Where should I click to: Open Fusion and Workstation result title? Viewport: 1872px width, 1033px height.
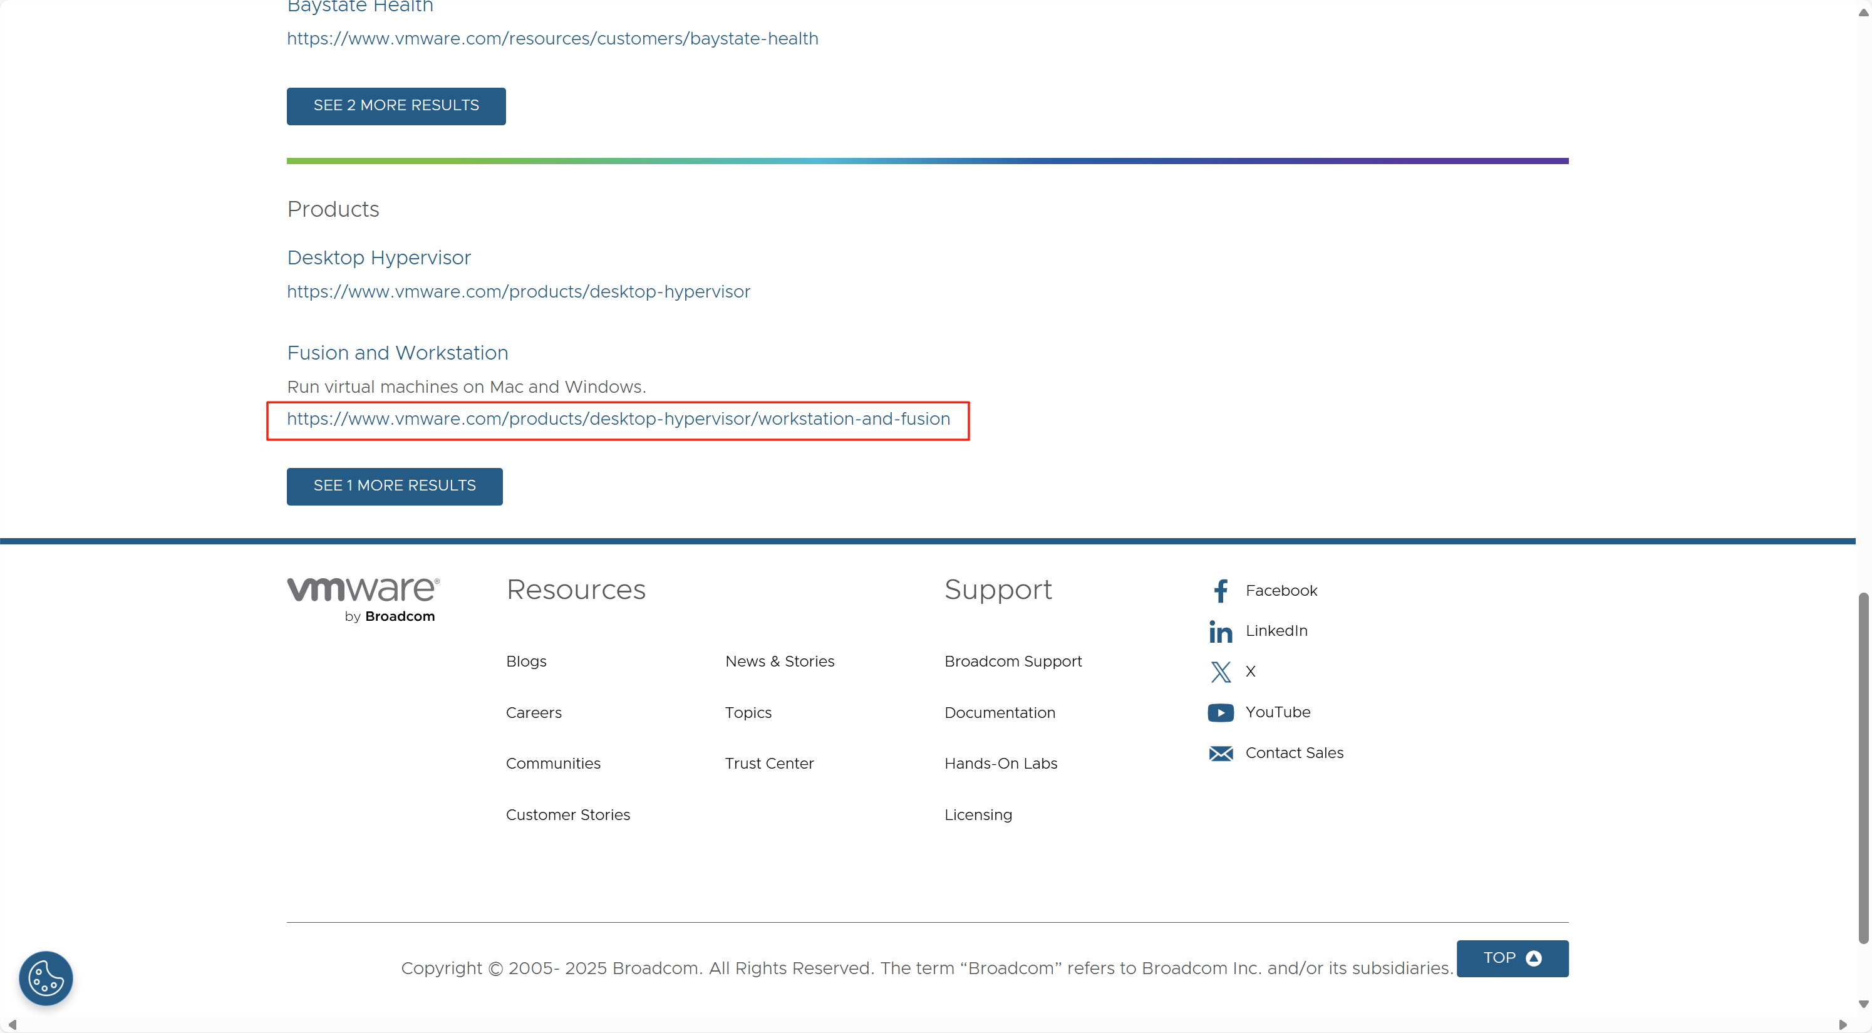click(x=398, y=353)
